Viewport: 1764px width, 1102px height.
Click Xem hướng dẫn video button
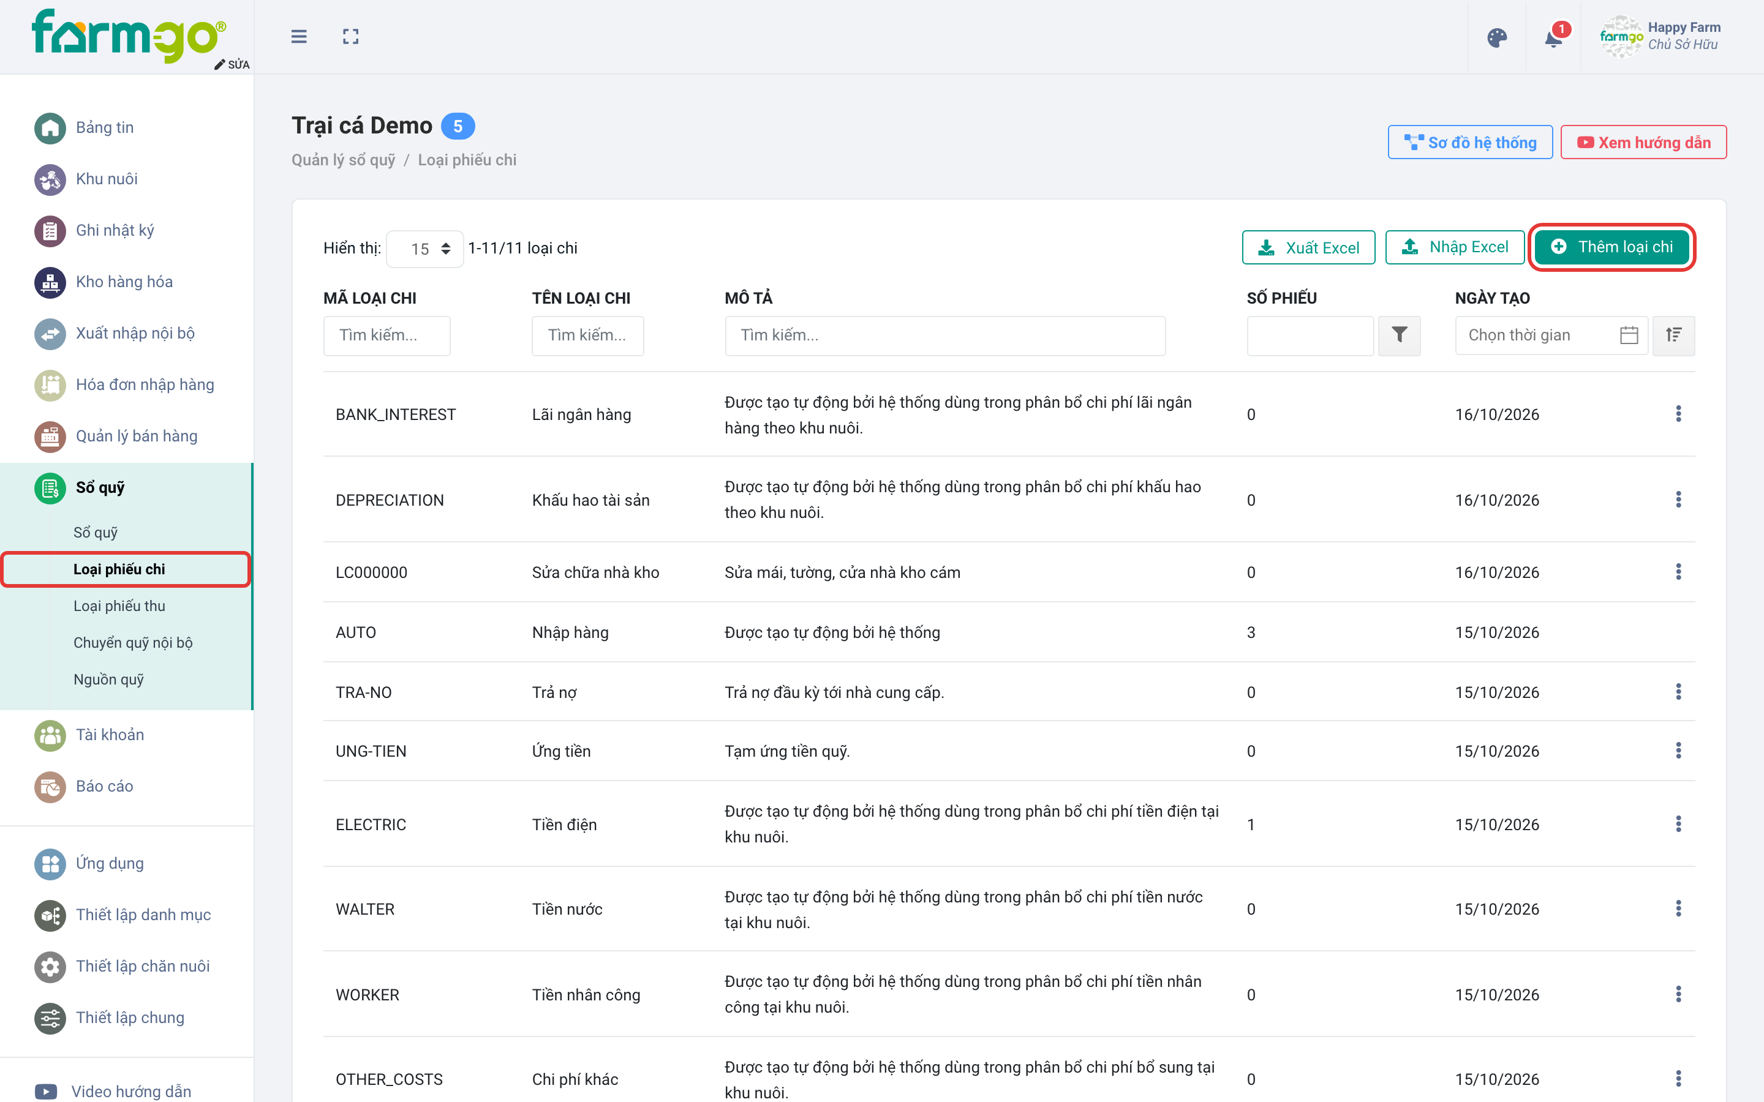[1643, 142]
